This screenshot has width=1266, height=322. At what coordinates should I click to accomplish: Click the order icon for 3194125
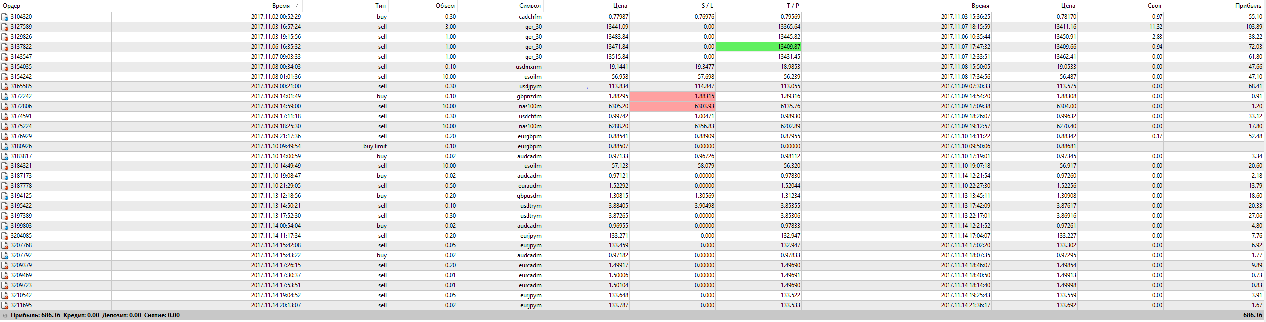click(x=5, y=196)
